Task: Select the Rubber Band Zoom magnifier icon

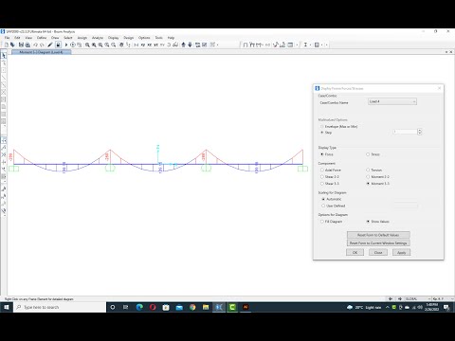Action: pos(87,45)
